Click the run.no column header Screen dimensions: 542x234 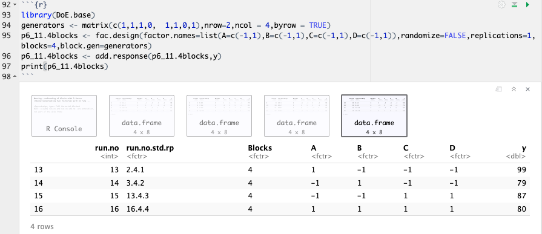(107, 148)
